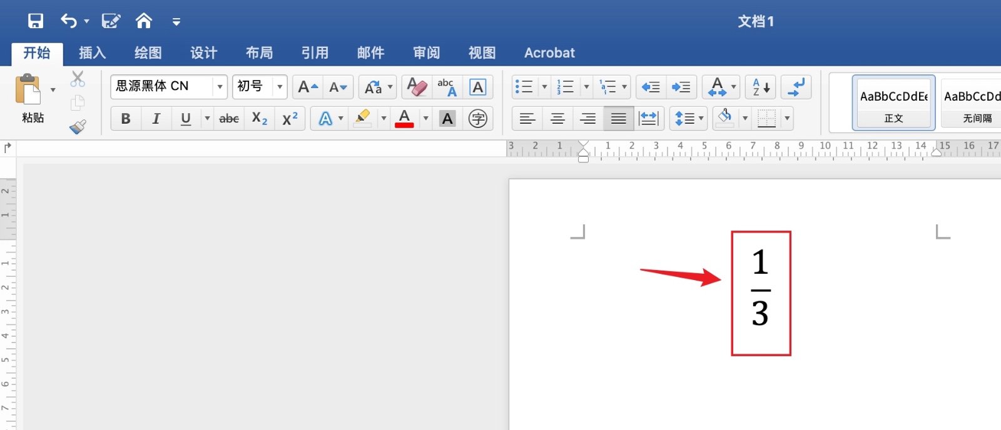The height and width of the screenshot is (430, 1001).
Task: Expand underline style options arrow
Action: [207, 118]
